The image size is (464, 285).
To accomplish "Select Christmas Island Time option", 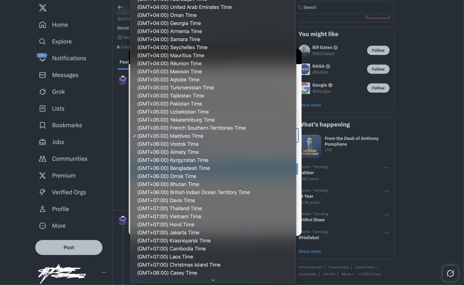I will pyautogui.click(x=213, y=265).
